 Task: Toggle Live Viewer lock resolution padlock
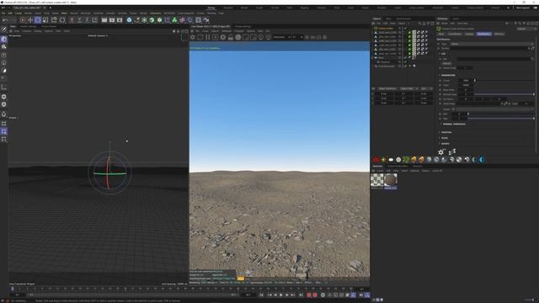(230, 37)
